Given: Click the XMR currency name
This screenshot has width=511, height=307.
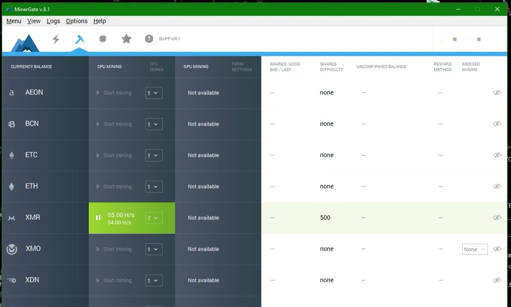Looking at the screenshot, I should point(32,217).
